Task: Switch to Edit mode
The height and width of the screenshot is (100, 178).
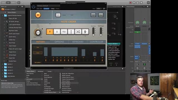Action: pyautogui.click(x=8, y=2)
